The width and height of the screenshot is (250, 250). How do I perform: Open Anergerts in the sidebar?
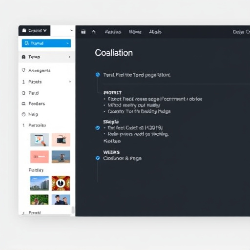tap(40, 70)
